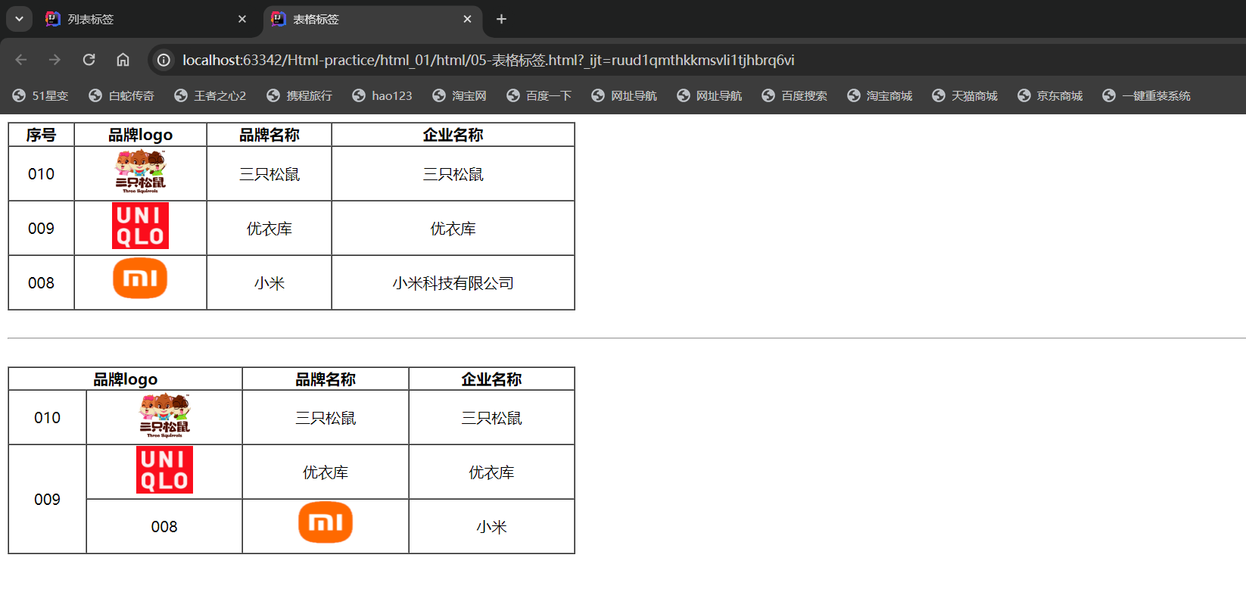
Task: Click the 表格标签 tab favicon
Action: point(279,19)
